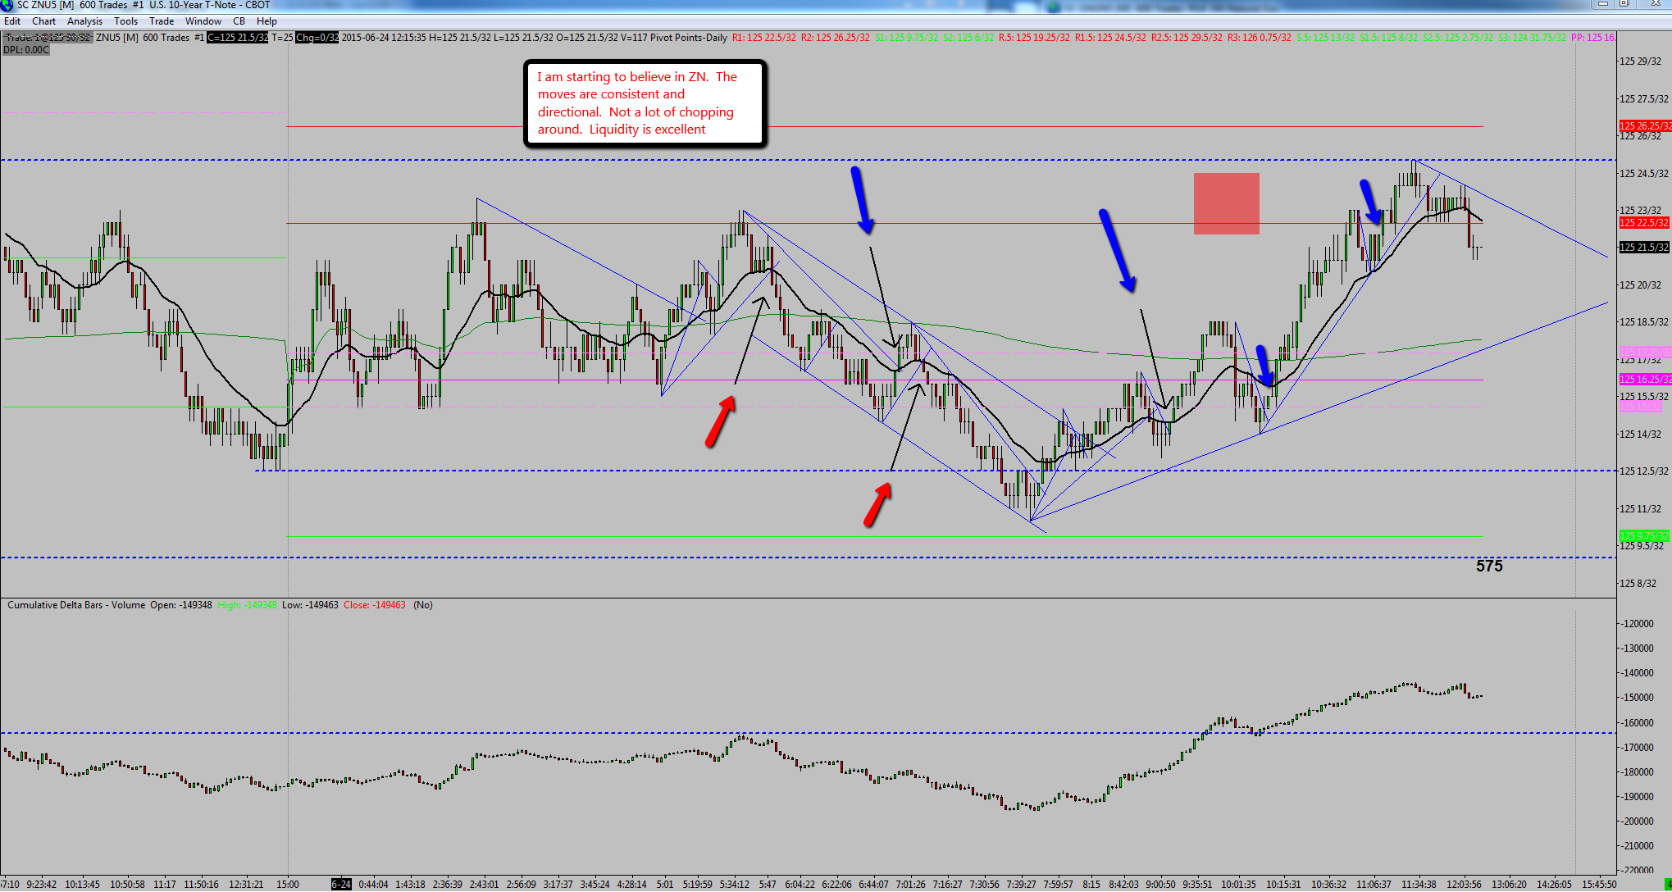
Task: Click the black '125 21.5/32' last price marker
Action: tap(1645, 248)
